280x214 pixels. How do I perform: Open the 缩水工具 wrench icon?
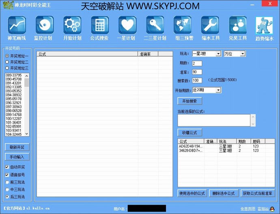pyautogui.click(x=210, y=26)
